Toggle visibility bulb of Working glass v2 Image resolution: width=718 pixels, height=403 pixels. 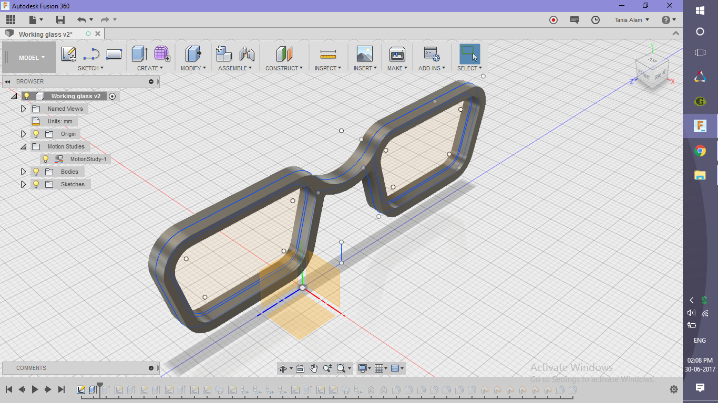(x=27, y=96)
